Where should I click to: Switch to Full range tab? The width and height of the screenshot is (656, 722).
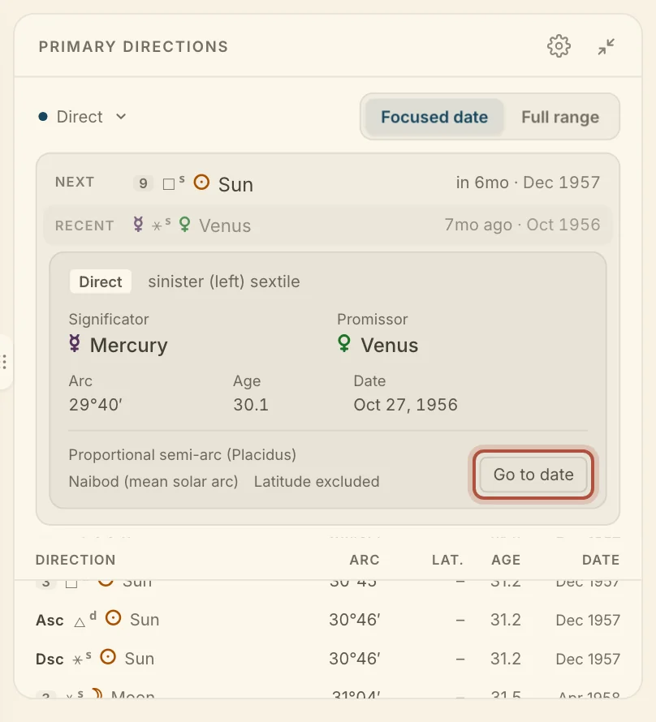click(560, 117)
